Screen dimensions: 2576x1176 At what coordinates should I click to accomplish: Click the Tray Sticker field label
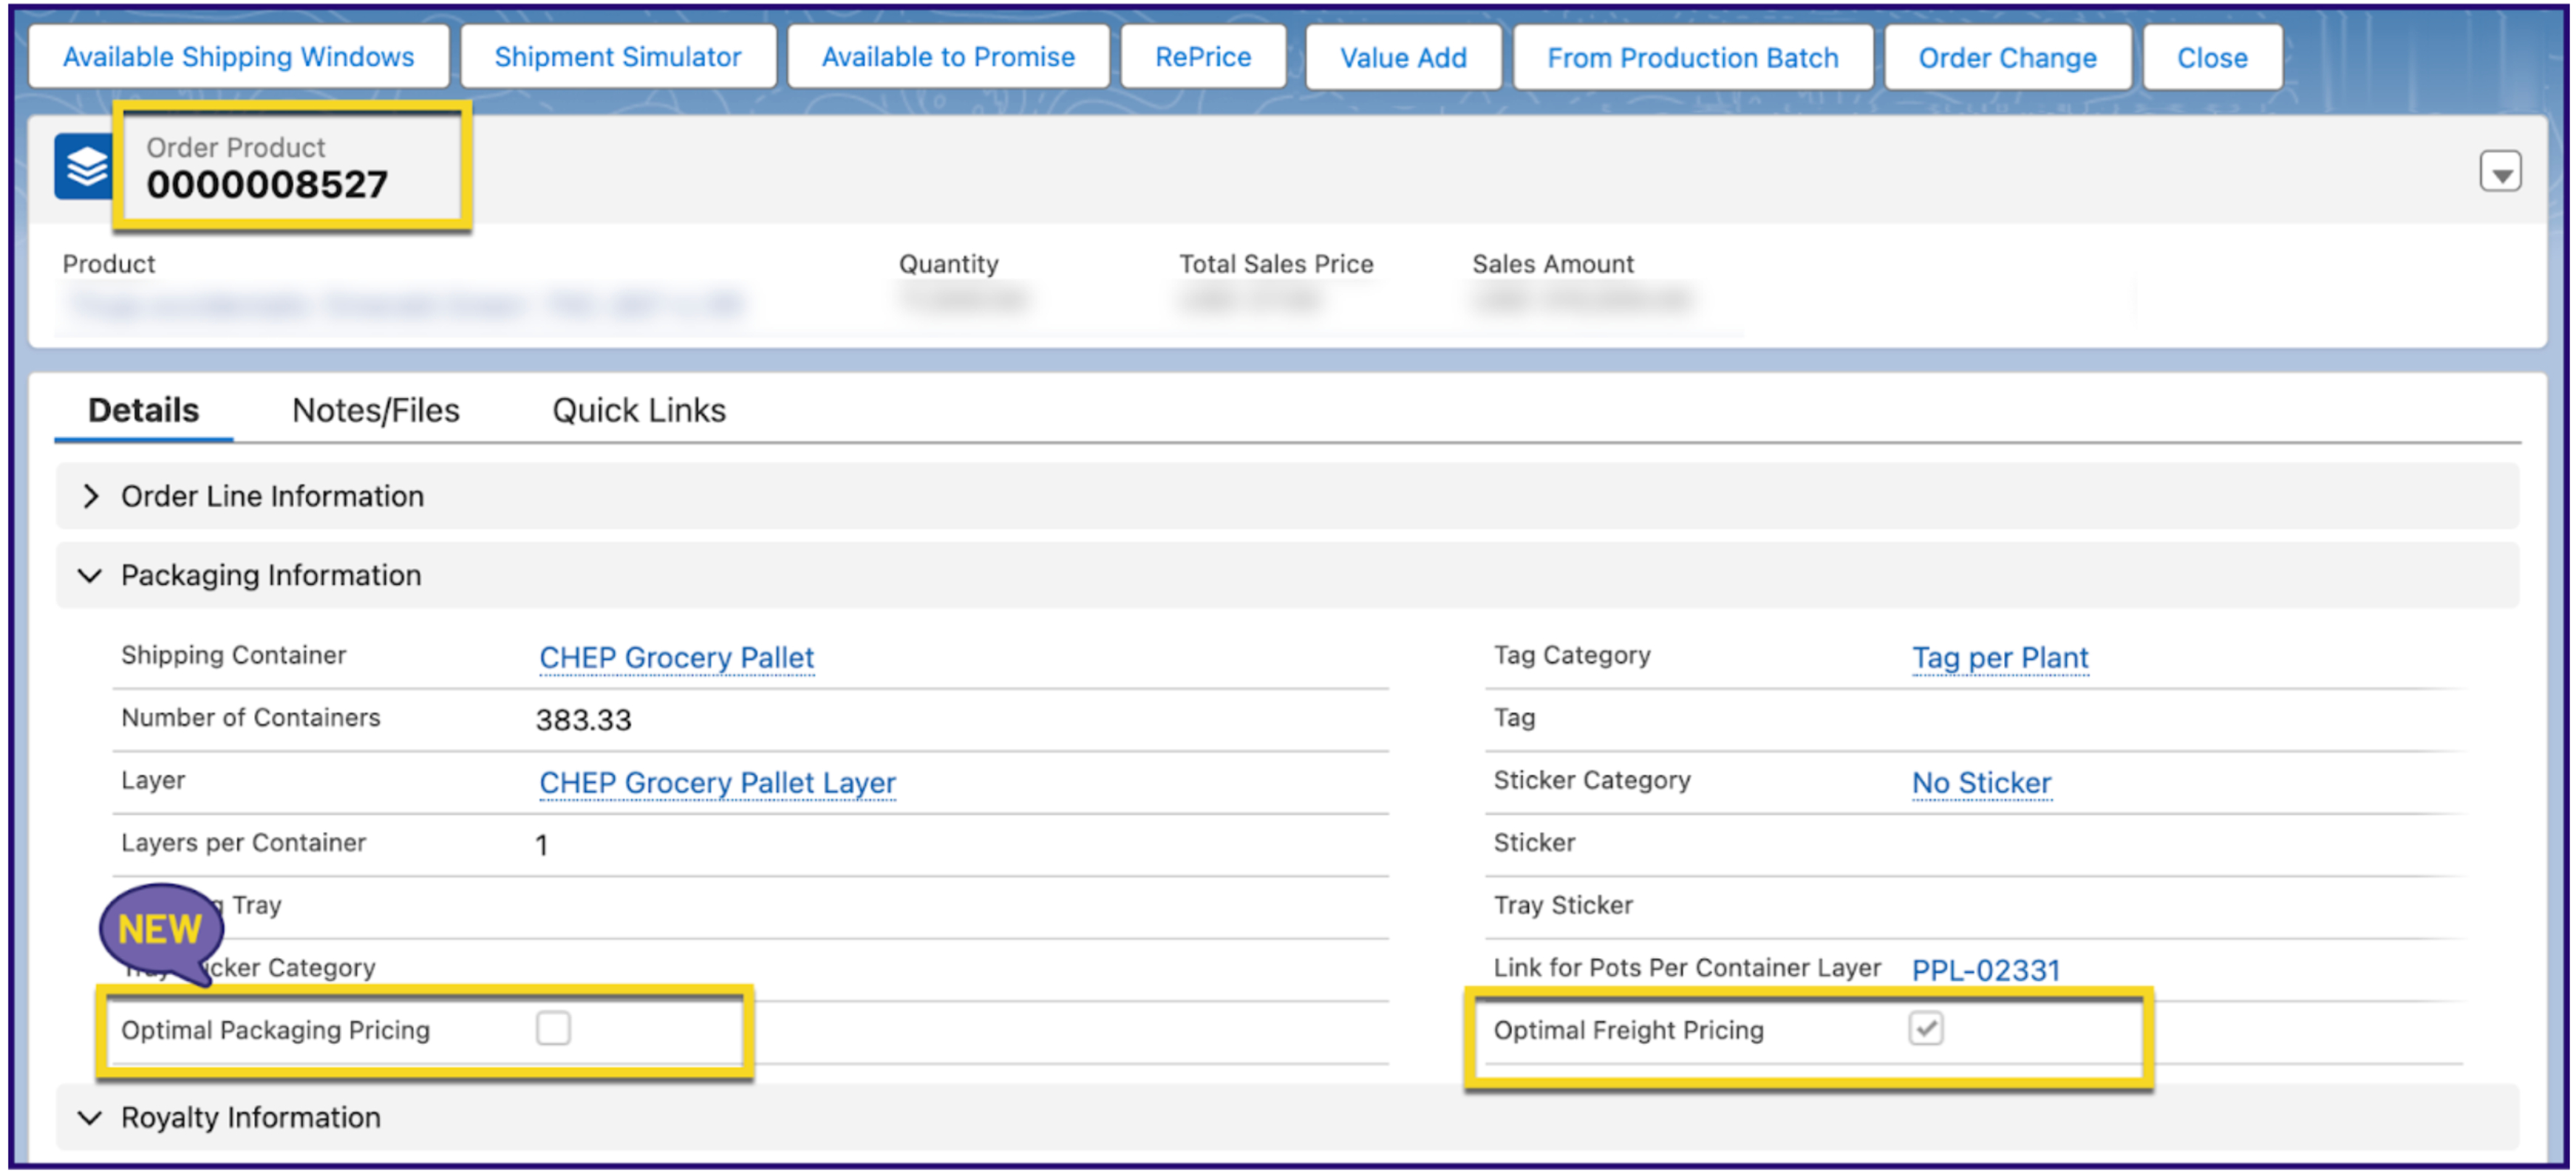coord(1562,905)
